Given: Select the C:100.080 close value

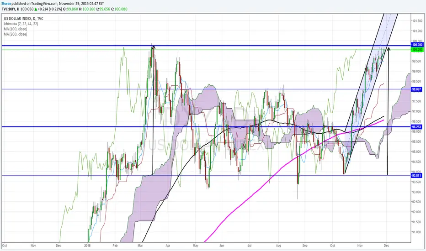Looking at the screenshot, I should tap(120, 9).
